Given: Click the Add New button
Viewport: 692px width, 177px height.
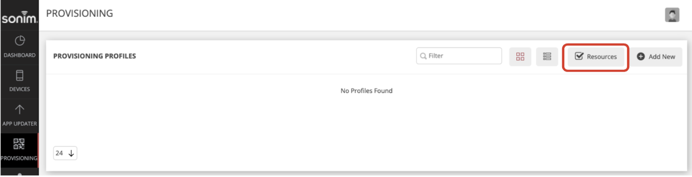Looking at the screenshot, I should click(x=656, y=57).
